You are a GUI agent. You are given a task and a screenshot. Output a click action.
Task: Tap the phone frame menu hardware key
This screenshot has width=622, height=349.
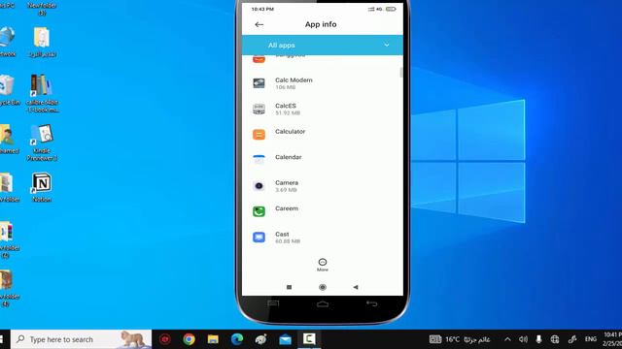click(273, 303)
